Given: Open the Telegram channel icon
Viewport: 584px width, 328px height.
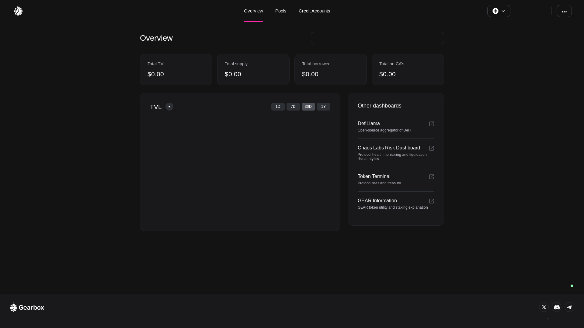Looking at the screenshot, I should tap(569, 307).
